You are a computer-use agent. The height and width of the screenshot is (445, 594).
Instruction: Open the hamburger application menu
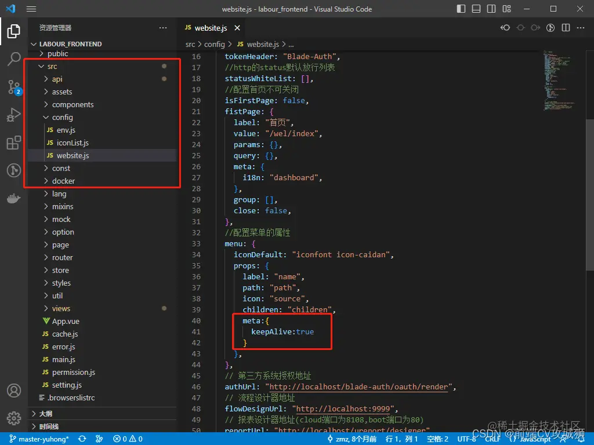31,9
